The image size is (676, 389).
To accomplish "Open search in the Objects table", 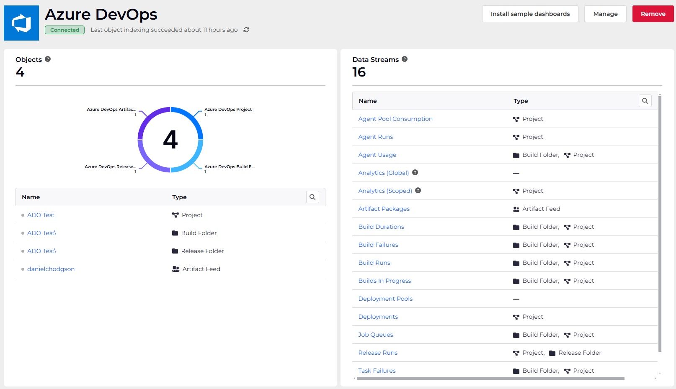I will 312,197.
